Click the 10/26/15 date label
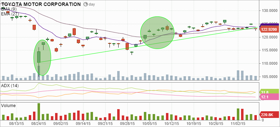 [x=216, y=123]
